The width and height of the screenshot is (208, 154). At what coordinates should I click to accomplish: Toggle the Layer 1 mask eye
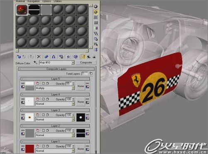click(87, 146)
